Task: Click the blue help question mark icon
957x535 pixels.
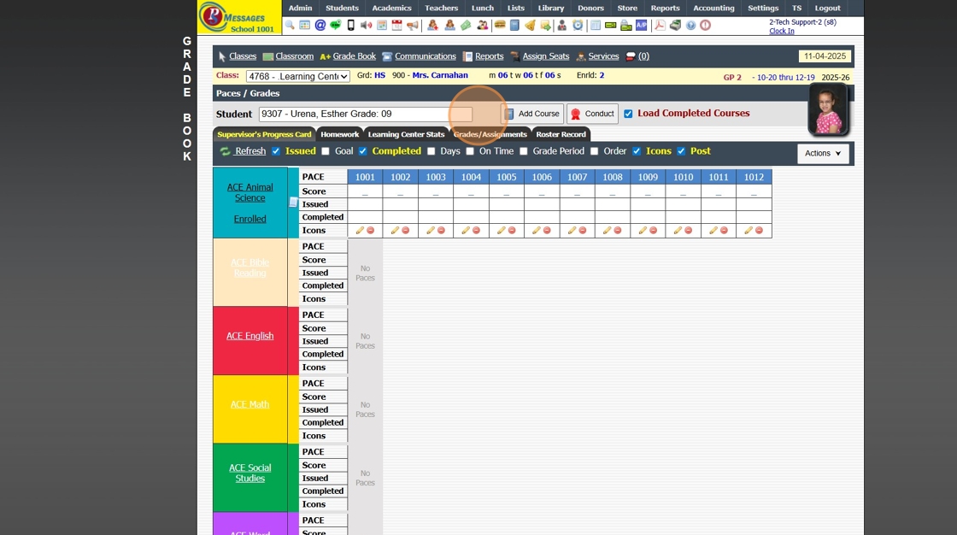Action: coord(690,25)
